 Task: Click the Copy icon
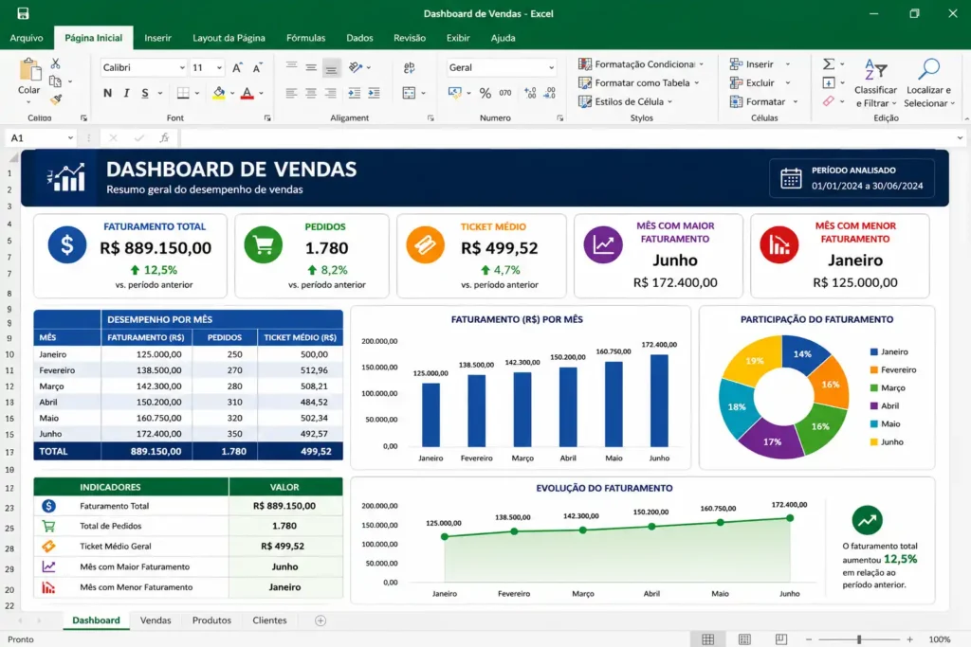pos(55,81)
